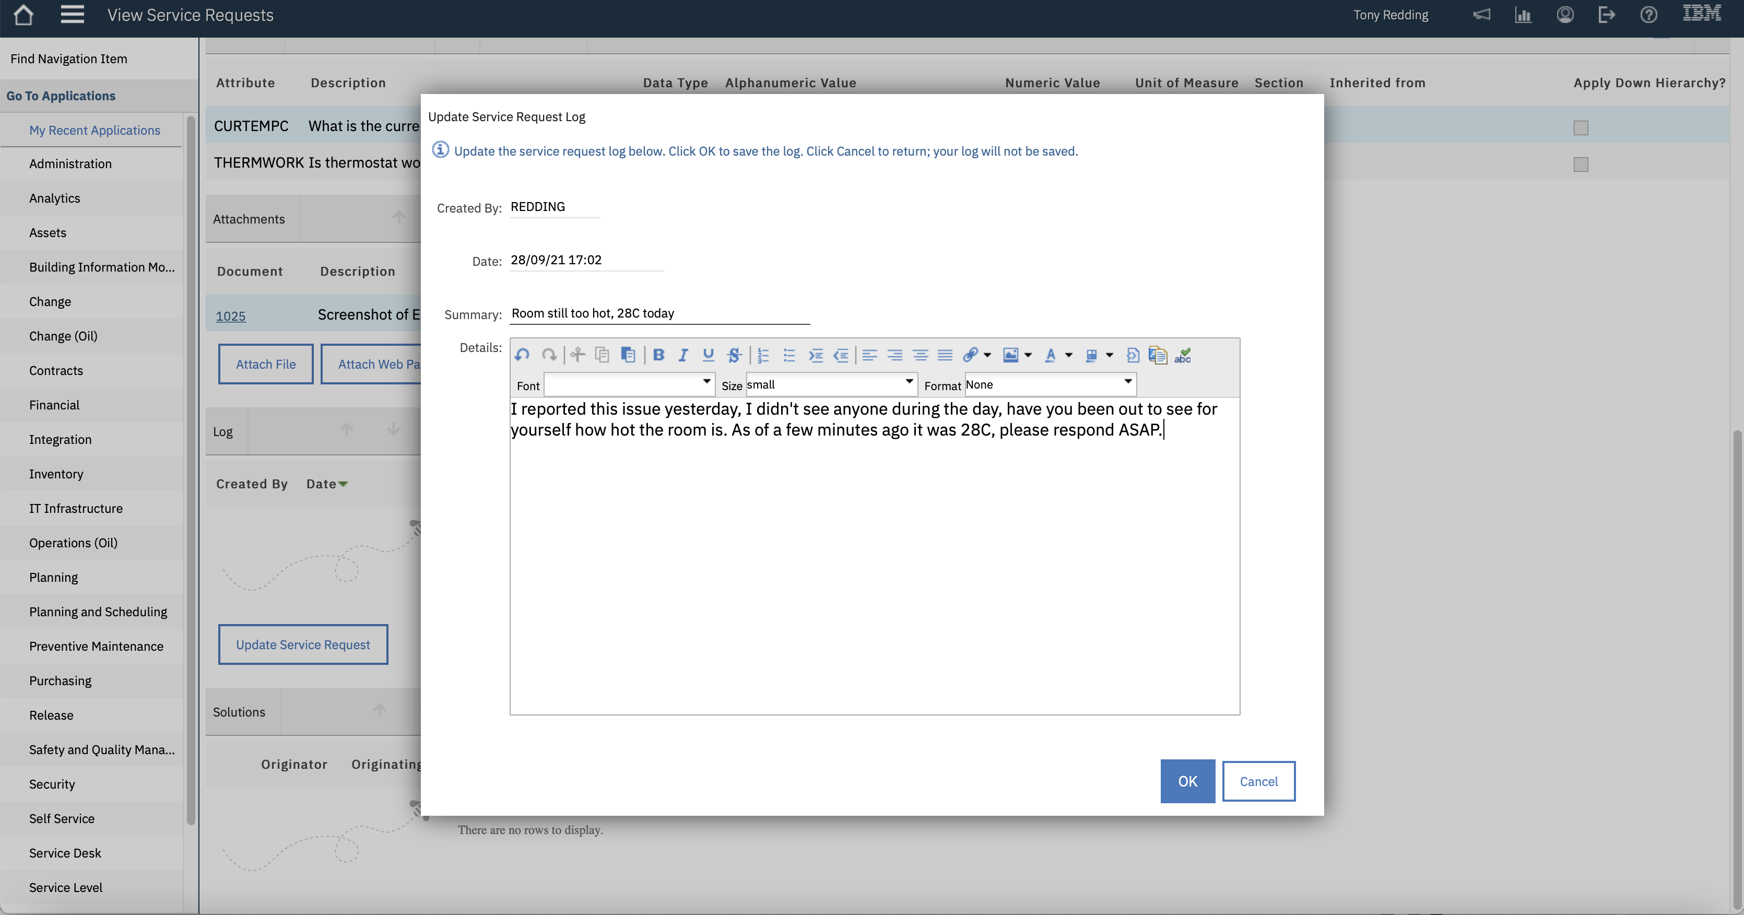Open announcements via the megaphone icon
This screenshot has width=1744, height=915.
[x=1482, y=14]
